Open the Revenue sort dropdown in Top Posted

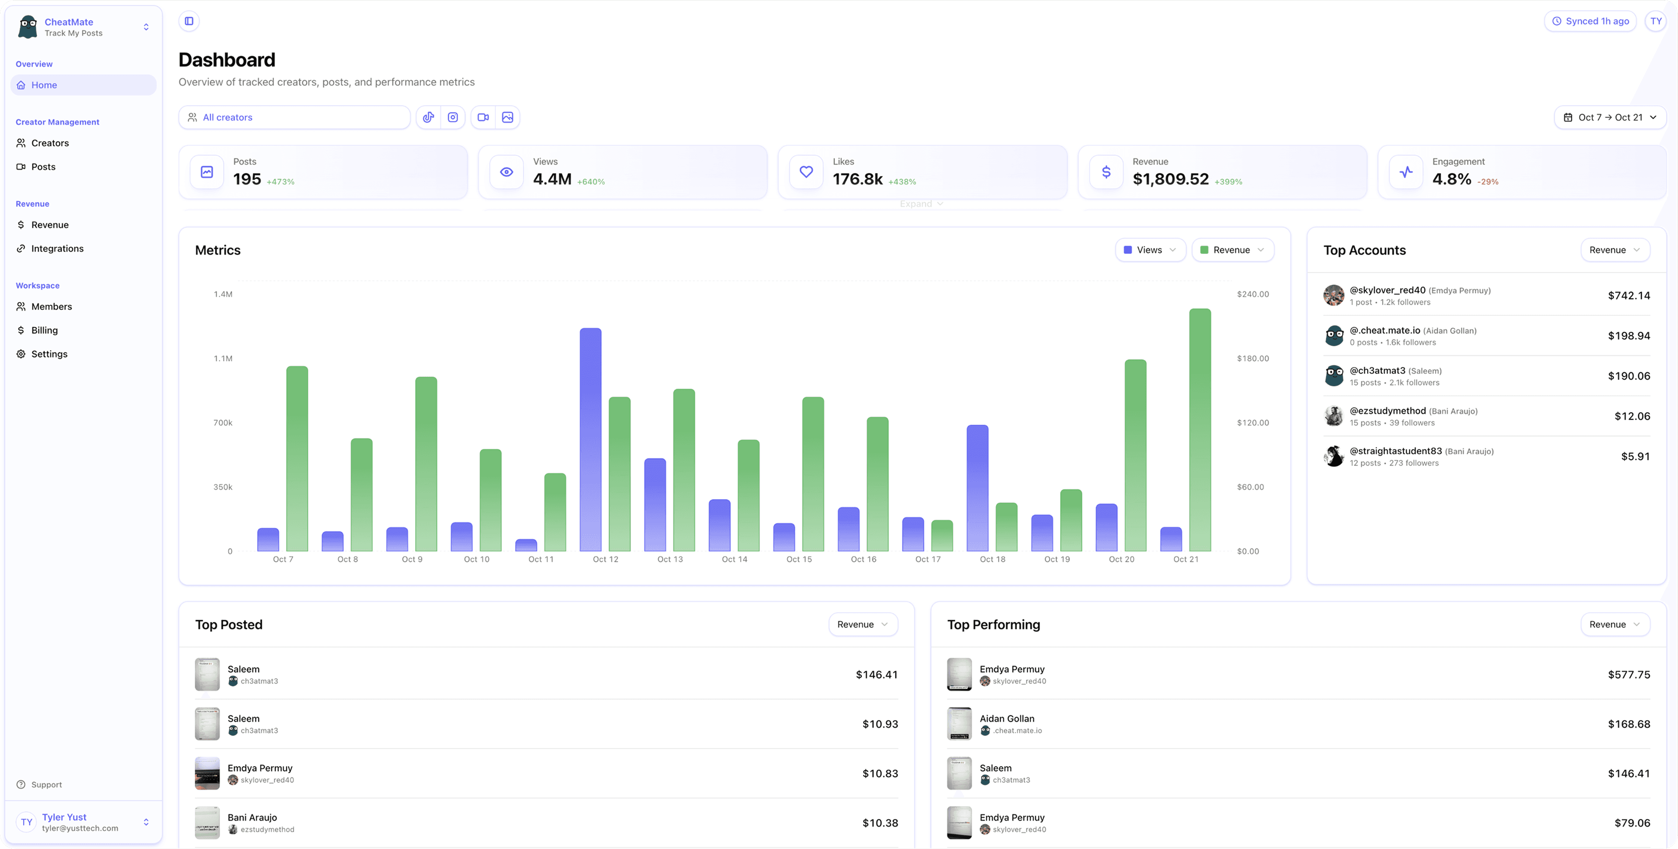coord(863,624)
